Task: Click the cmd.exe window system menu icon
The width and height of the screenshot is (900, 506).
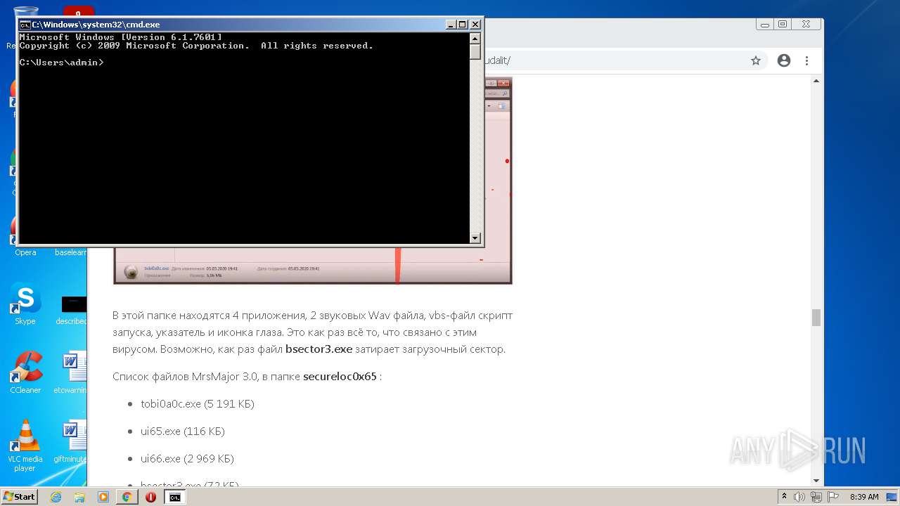Action: click(25, 25)
